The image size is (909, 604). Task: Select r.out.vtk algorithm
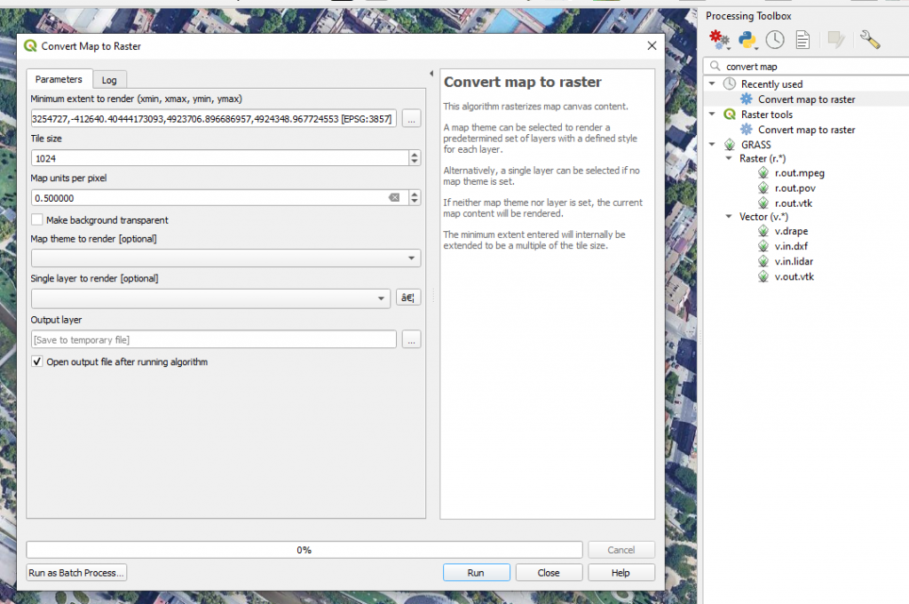tap(793, 203)
